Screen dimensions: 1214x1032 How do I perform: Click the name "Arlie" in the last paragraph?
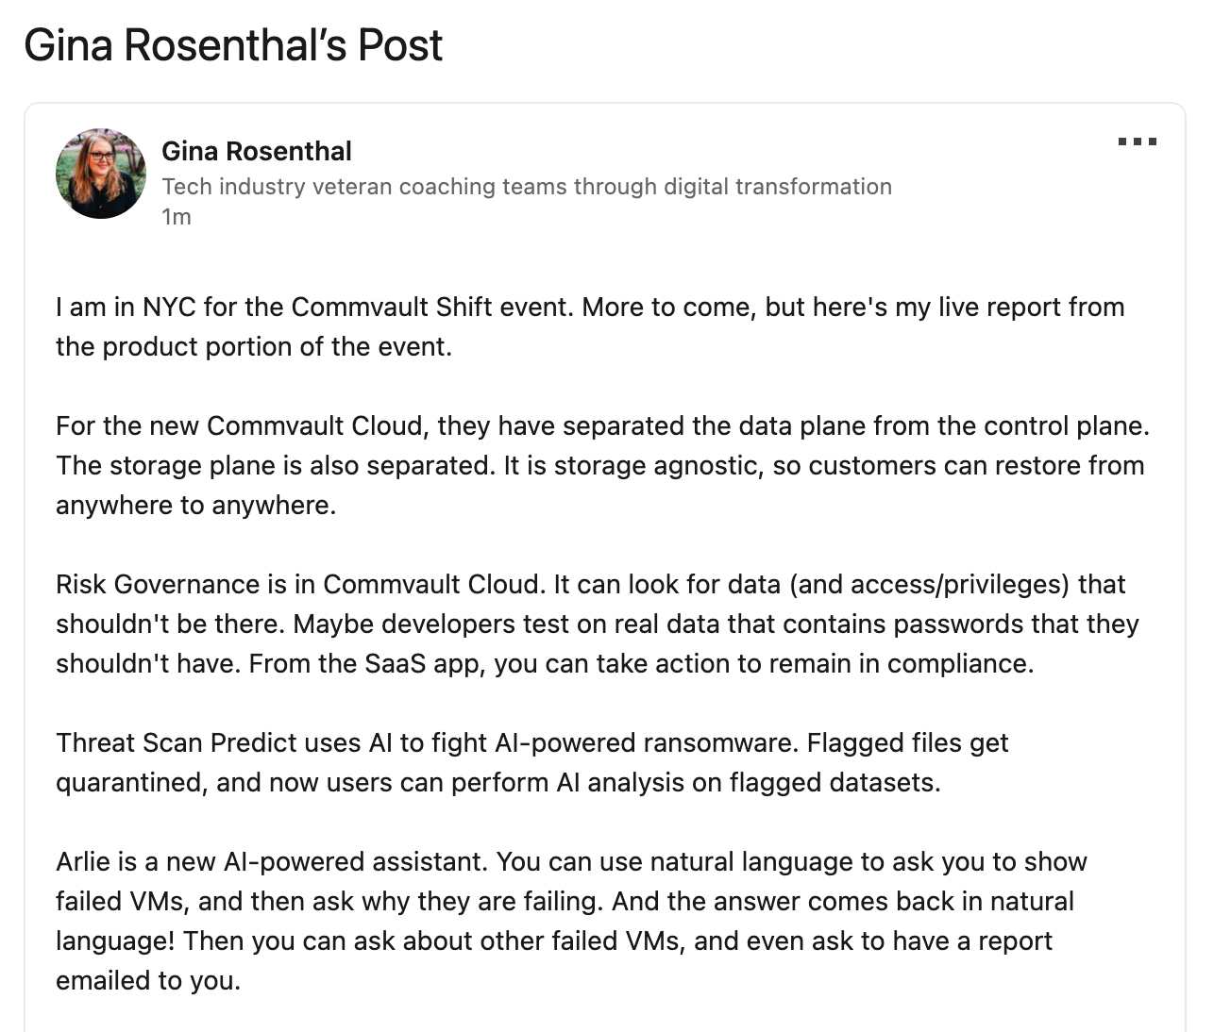[82, 862]
